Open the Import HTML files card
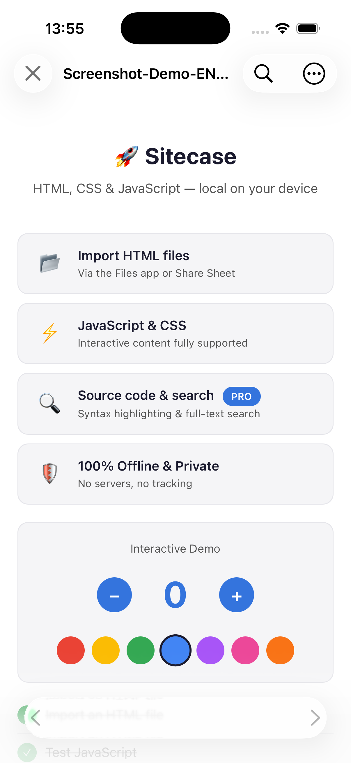Viewport: 351px width, 763px height. (175, 264)
